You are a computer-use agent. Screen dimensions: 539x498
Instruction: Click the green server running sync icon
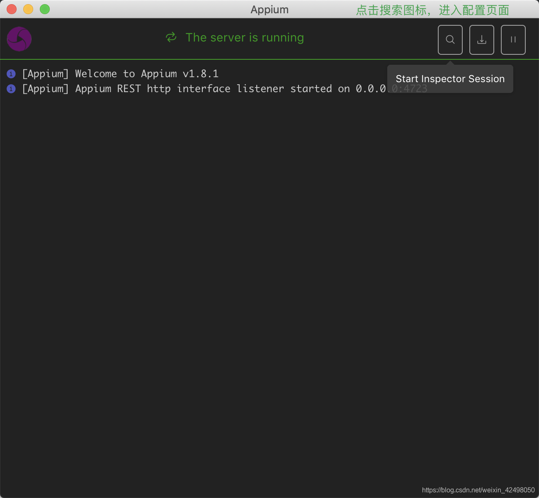coord(171,37)
